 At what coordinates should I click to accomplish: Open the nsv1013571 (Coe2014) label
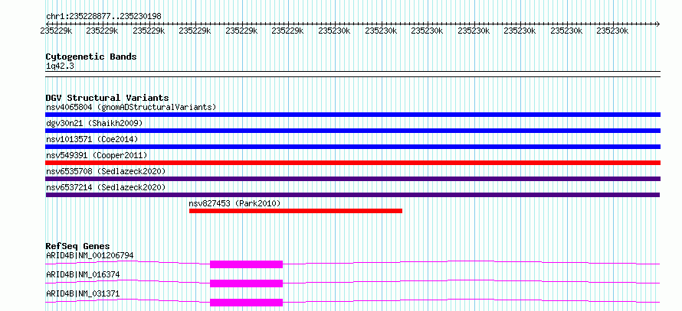[x=92, y=139]
